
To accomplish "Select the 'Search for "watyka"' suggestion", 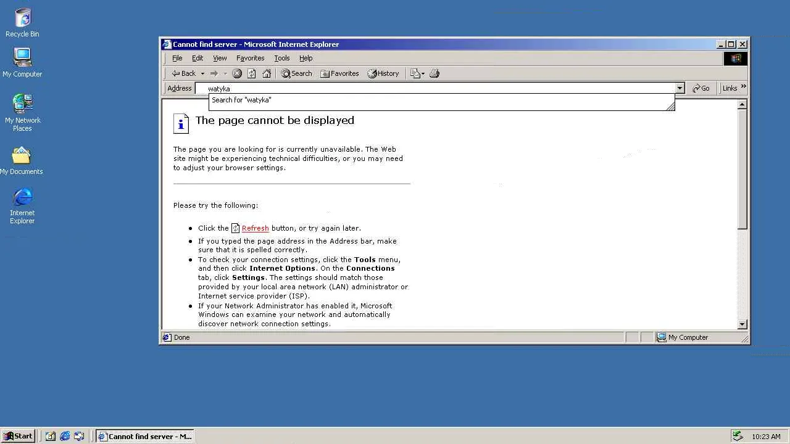I will [x=241, y=100].
